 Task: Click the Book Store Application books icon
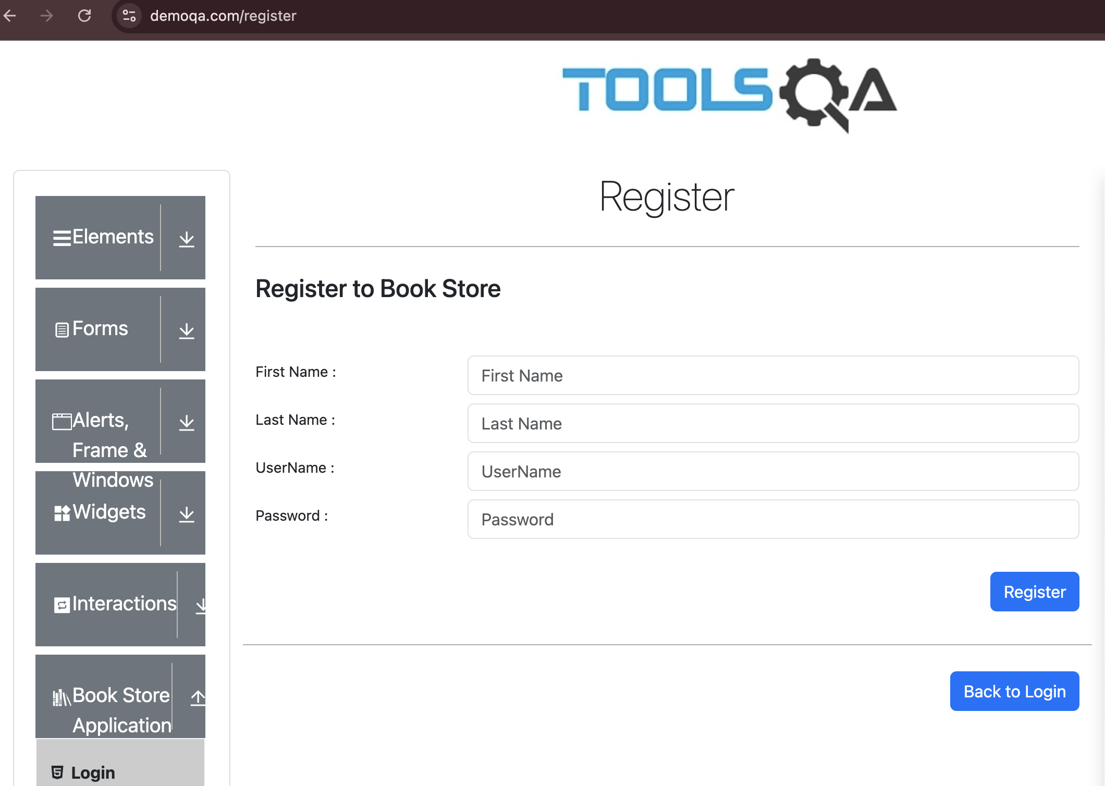tap(62, 697)
